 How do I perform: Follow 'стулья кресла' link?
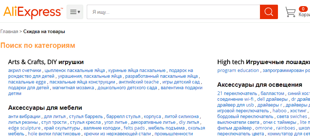point(85,122)
